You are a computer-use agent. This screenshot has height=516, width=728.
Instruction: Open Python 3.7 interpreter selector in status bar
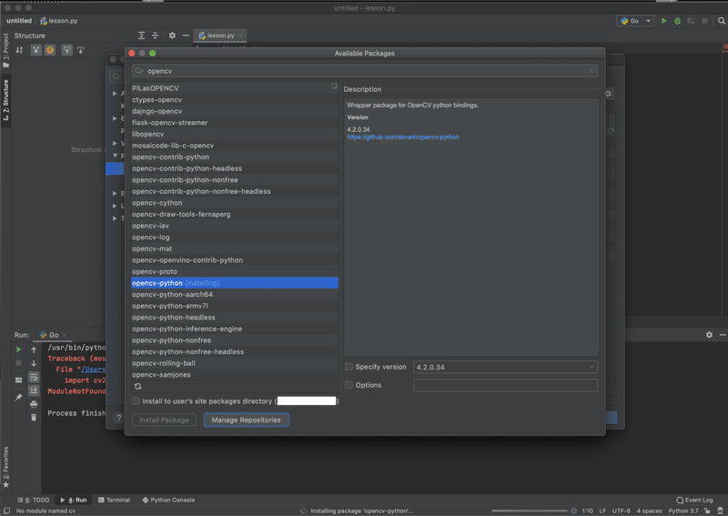(x=683, y=511)
